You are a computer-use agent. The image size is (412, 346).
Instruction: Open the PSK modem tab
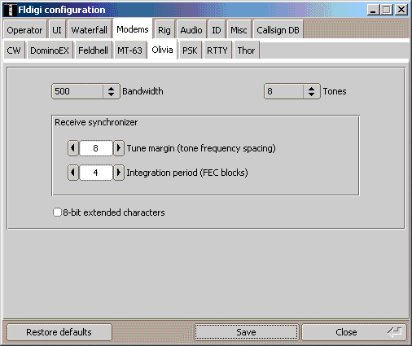(190, 50)
